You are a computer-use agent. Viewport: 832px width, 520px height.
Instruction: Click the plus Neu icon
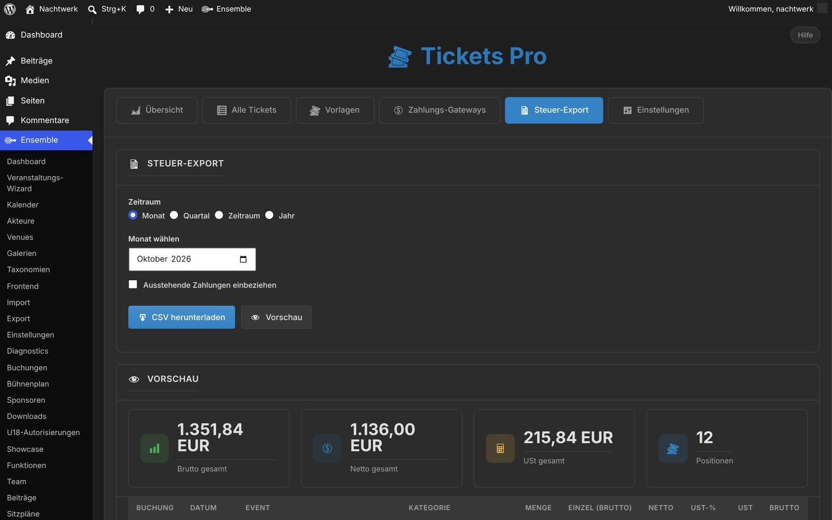click(169, 9)
